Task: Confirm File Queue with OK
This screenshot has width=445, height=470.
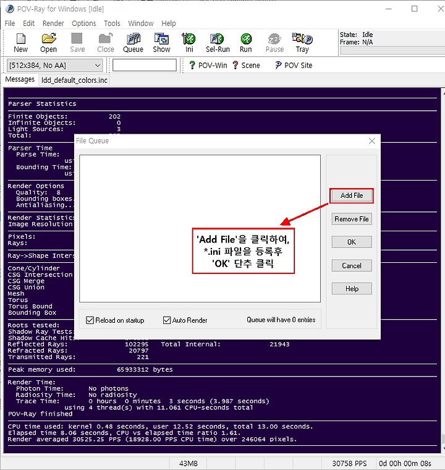Action: 352,242
